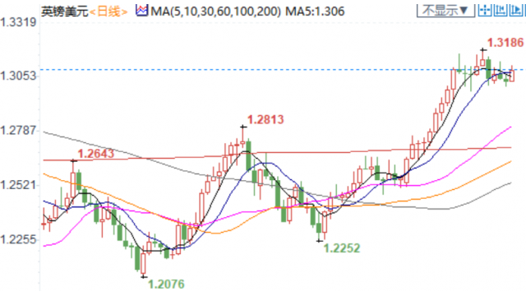Image resolution: width=526 pixels, height=296 pixels.
Task: Click the 英镑美元 symbol title
Action: [x=64, y=12]
